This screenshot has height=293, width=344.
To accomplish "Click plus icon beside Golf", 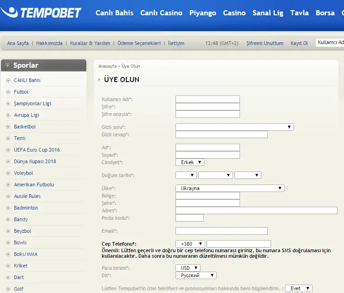I will [x=8, y=289].
